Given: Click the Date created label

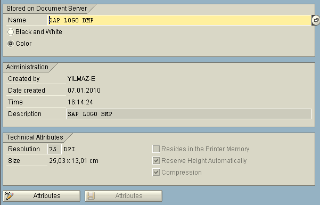Looking at the screenshot, I should (x=27, y=91).
